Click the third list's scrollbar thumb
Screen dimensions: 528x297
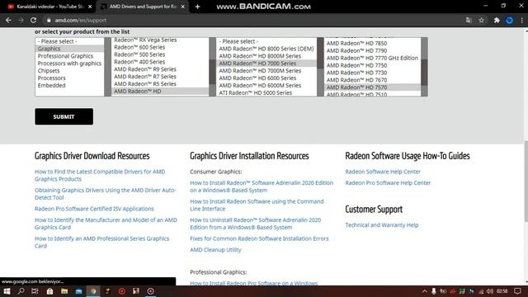pos(320,53)
